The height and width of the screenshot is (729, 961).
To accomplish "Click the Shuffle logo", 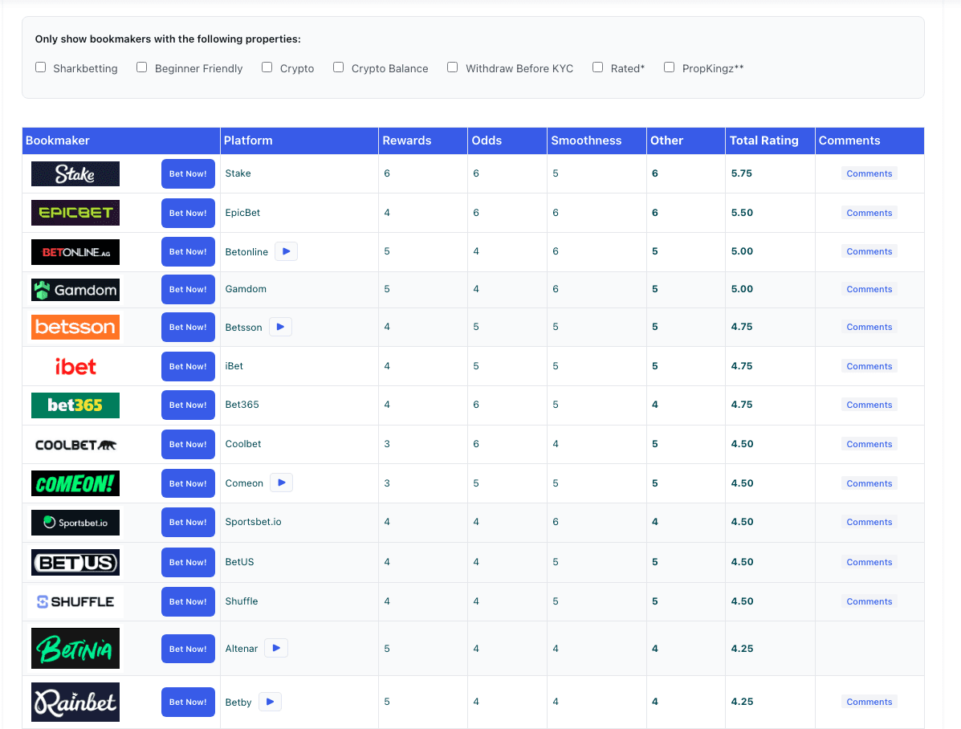I will tap(75, 601).
